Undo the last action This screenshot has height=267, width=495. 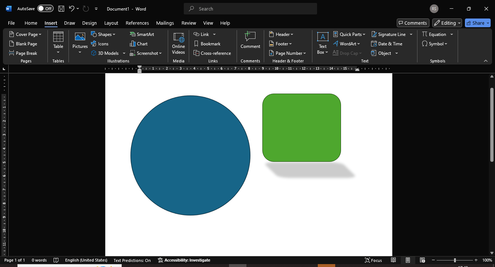click(x=72, y=9)
